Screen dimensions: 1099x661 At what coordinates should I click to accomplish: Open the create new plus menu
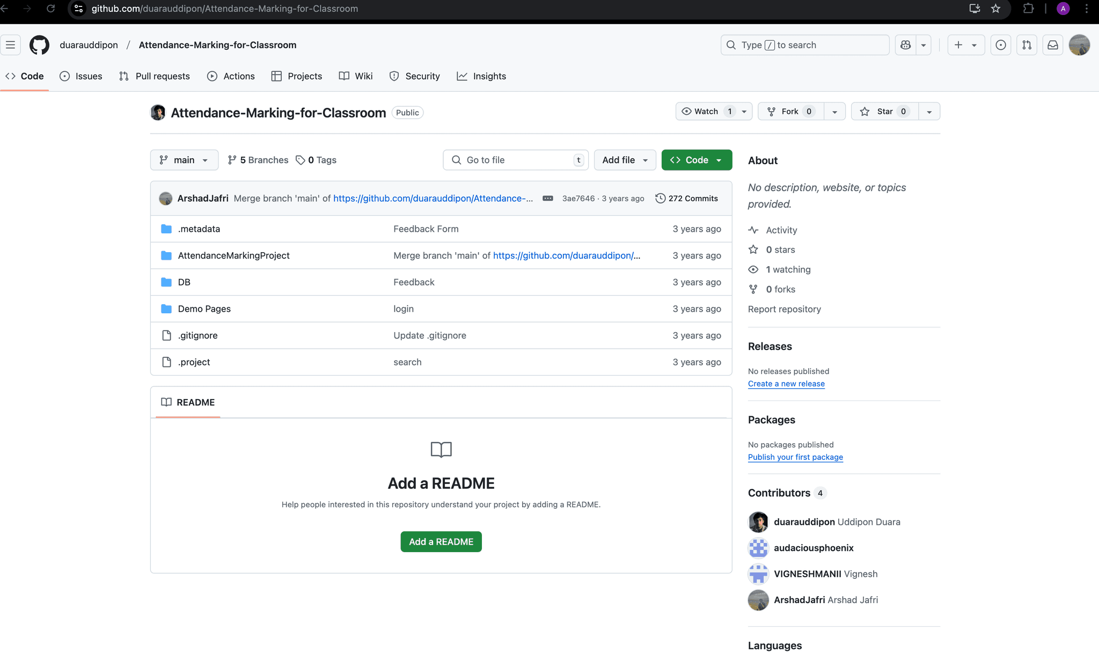(966, 45)
